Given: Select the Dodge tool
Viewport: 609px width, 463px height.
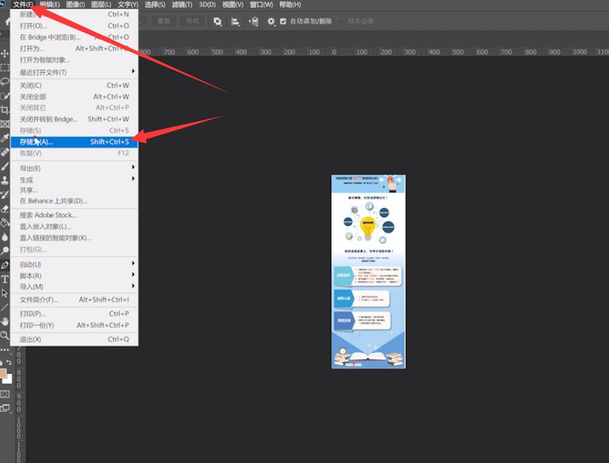Looking at the screenshot, I should [x=5, y=251].
